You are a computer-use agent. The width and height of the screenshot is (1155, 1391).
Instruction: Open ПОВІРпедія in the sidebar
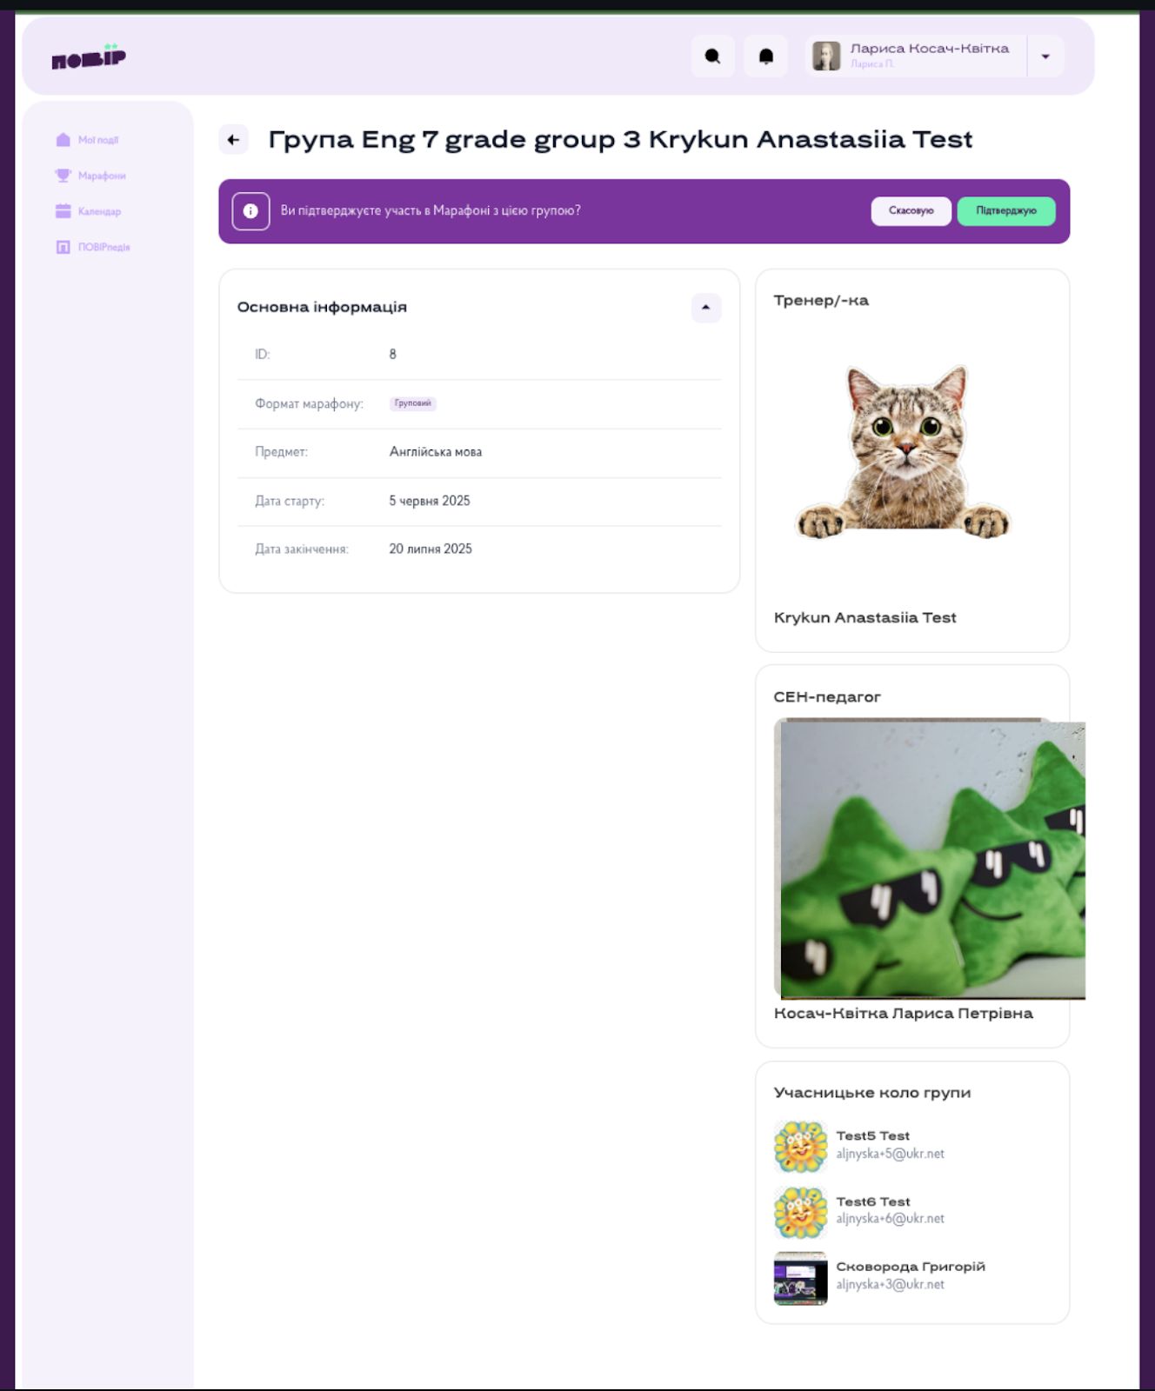tap(92, 247)
